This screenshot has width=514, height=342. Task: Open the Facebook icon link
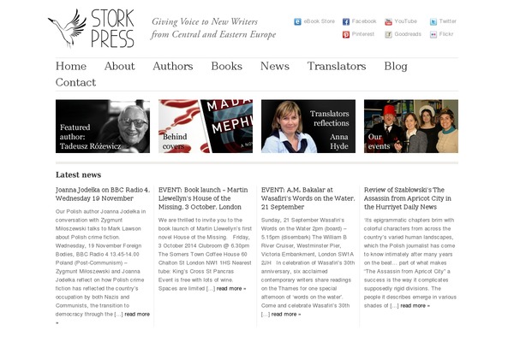pyautogui.click(x=346, y=21)
